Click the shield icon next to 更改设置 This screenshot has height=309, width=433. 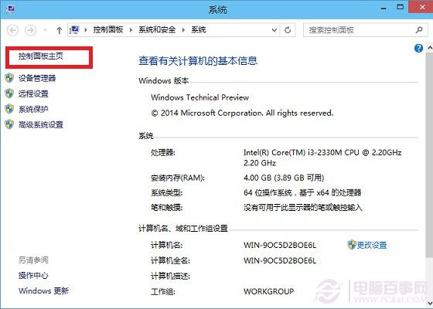(x=352, y=245)
